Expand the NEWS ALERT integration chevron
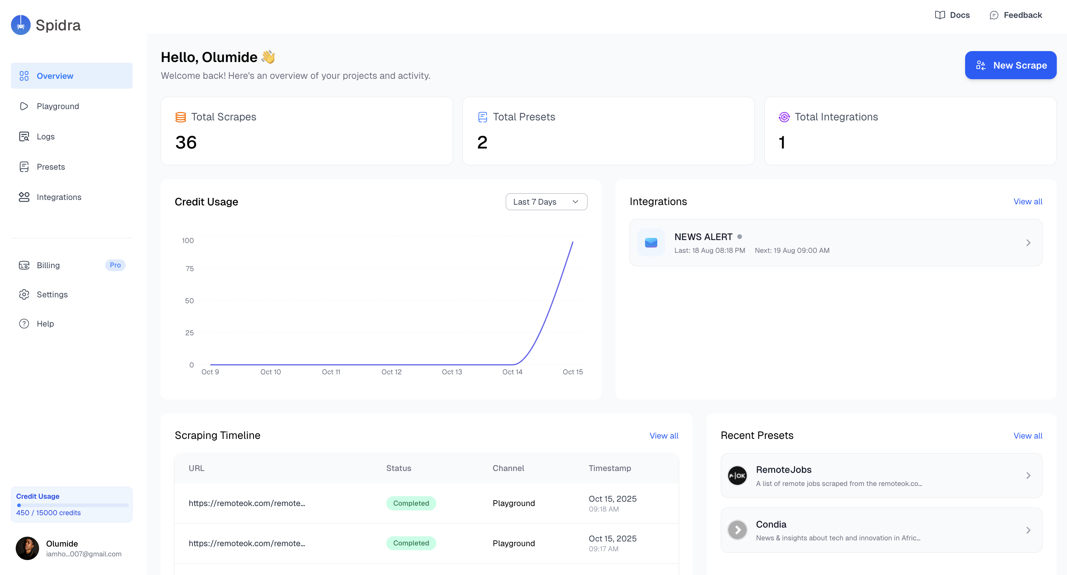This screenshot has width=1067, height=575. point(1028,243)
